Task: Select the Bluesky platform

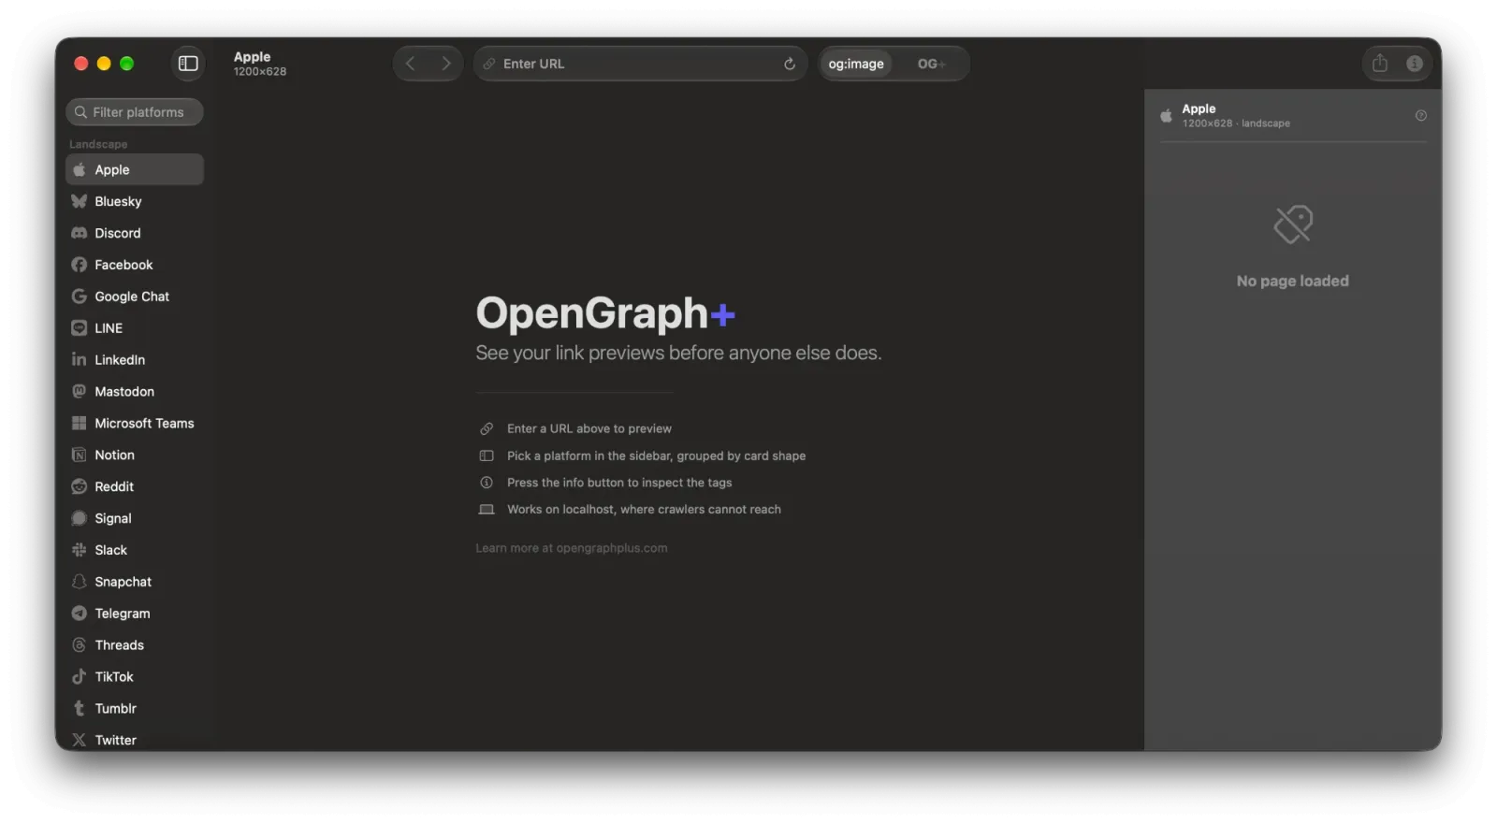Action: [135, 201]
